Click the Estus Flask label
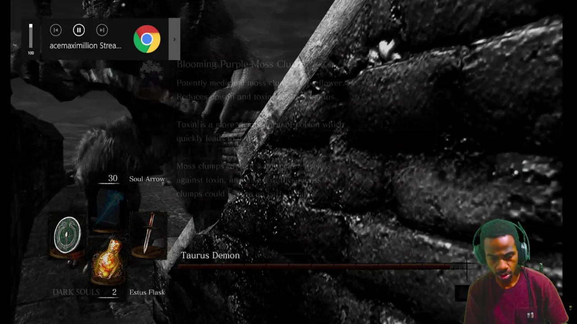577x324 pixels. [x=147, y=292]
